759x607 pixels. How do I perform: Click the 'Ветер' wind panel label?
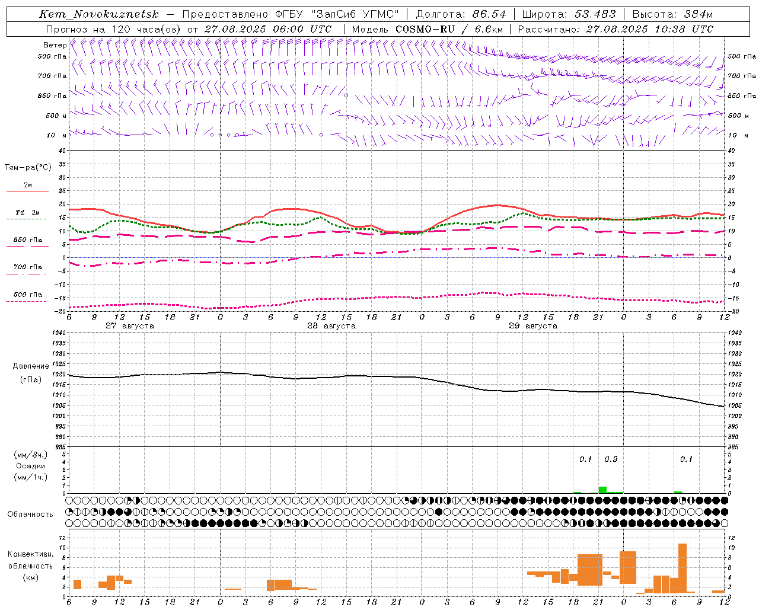click(x=55, y=45)
